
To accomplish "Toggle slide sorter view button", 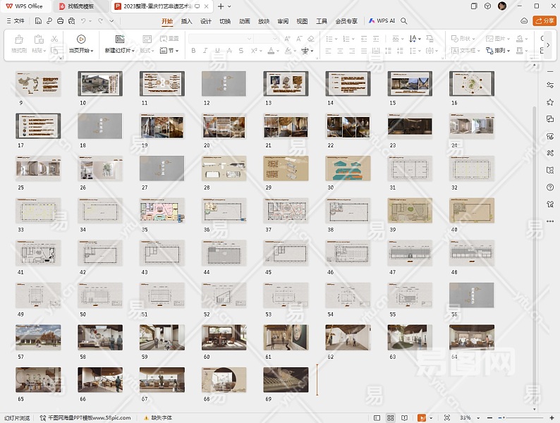I will 391,418.
